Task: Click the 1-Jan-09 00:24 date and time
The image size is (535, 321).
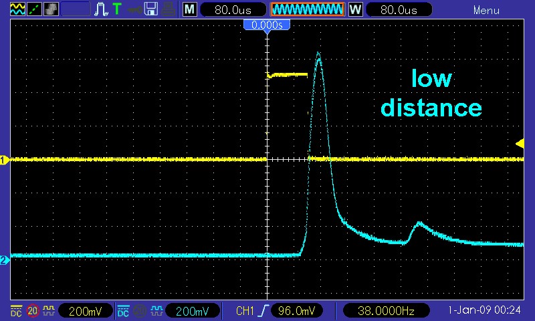Action: click(484, 310)
